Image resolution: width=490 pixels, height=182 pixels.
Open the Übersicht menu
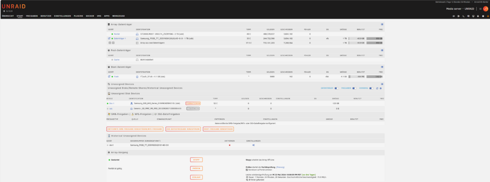click(x=7, y=16)
